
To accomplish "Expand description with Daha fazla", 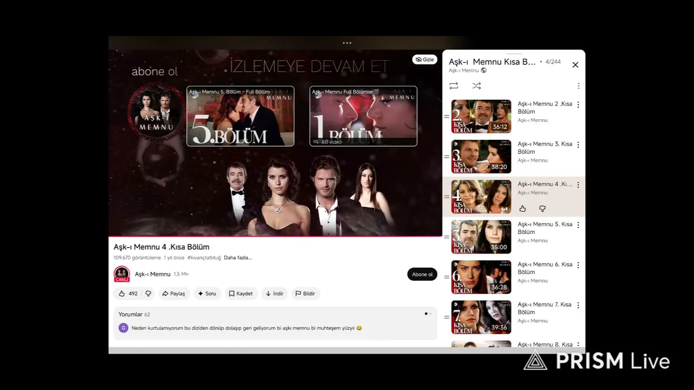I will [x=238, y=258].
